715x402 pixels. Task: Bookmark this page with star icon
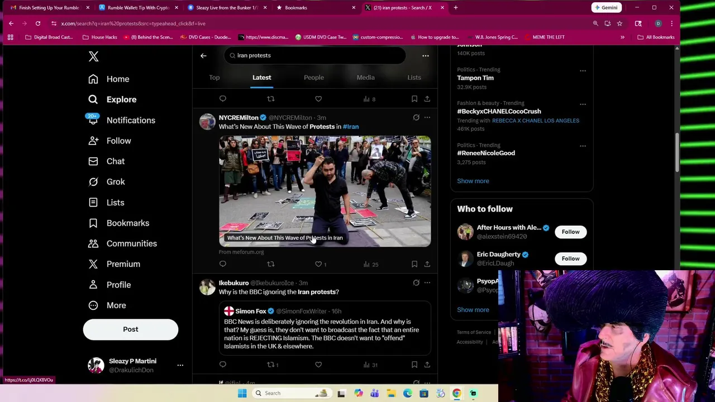pos(619,23)
